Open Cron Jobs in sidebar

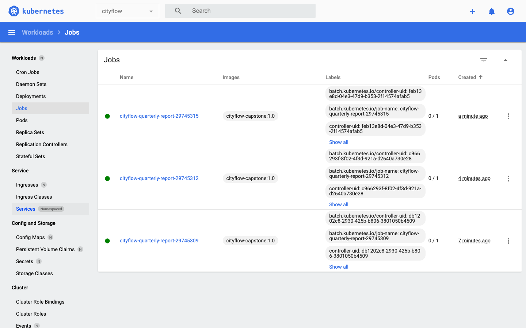[x=28, y=72]
